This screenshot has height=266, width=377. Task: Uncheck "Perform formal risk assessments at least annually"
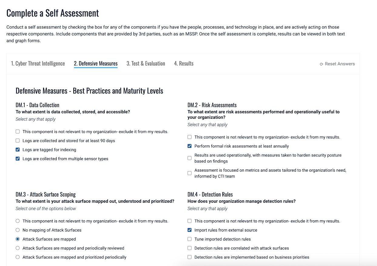189,146
